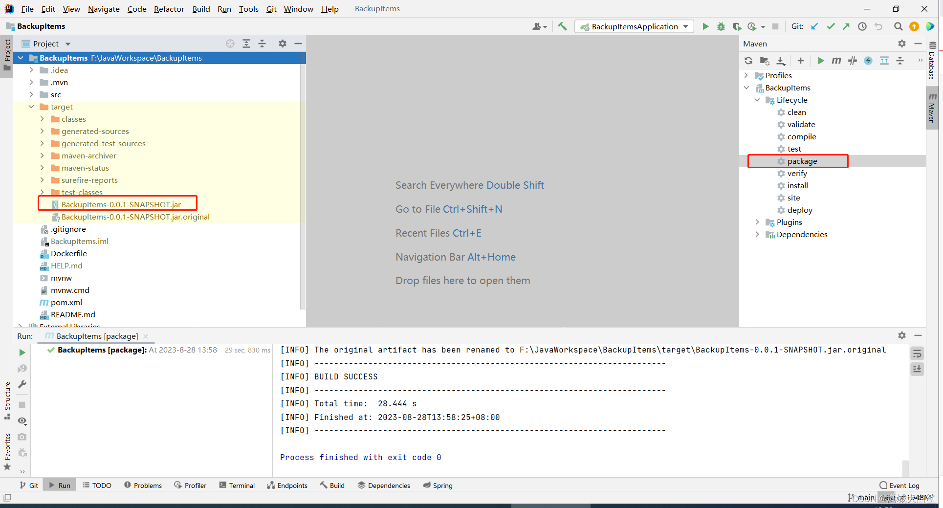Image resolution: width=943 pixels, height=508 pixels.
Task: Commit changes using the Git checkmark icon
Action: tap(831, 26)
